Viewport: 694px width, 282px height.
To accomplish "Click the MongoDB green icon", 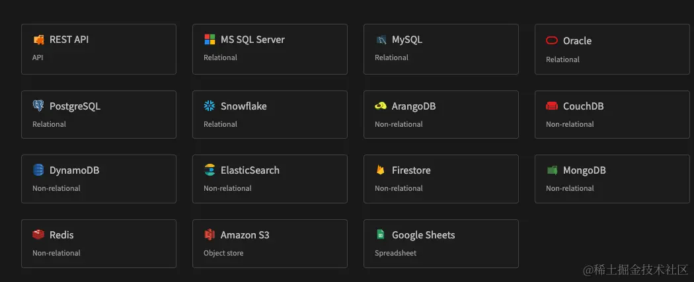I will 552,170.
